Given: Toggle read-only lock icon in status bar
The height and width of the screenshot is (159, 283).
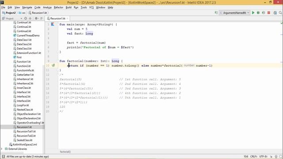Looking at the screenshot, I should [271, 156].
